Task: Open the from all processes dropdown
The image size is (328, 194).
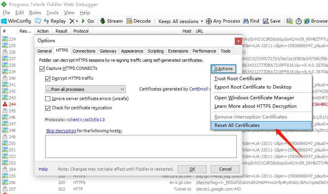Action: (85, 89)
